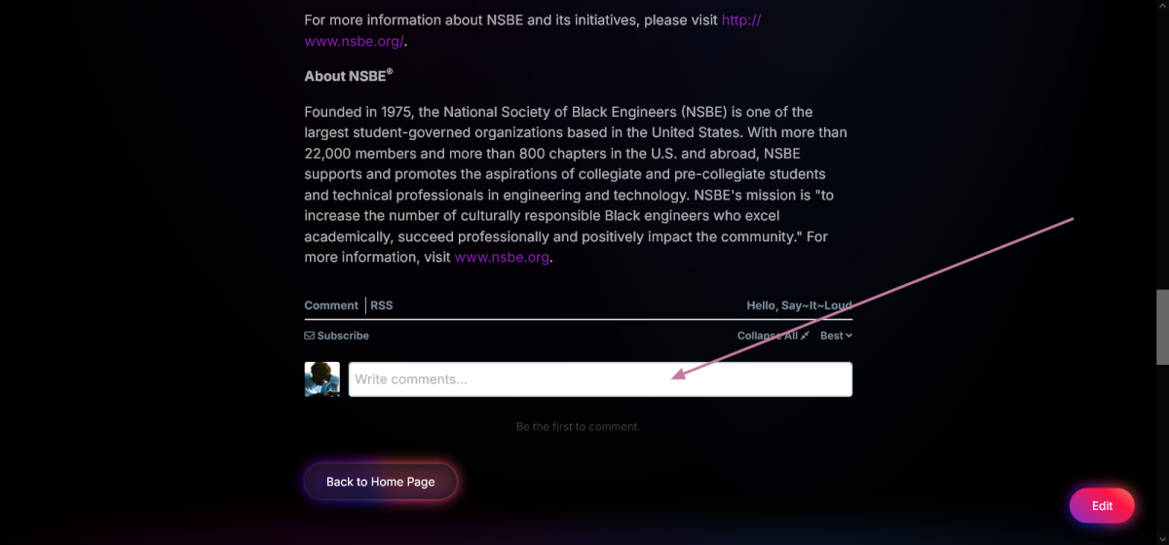Open the http://www.nsbe.org/ link
The image size is (1169, 545).
point(533,30)
